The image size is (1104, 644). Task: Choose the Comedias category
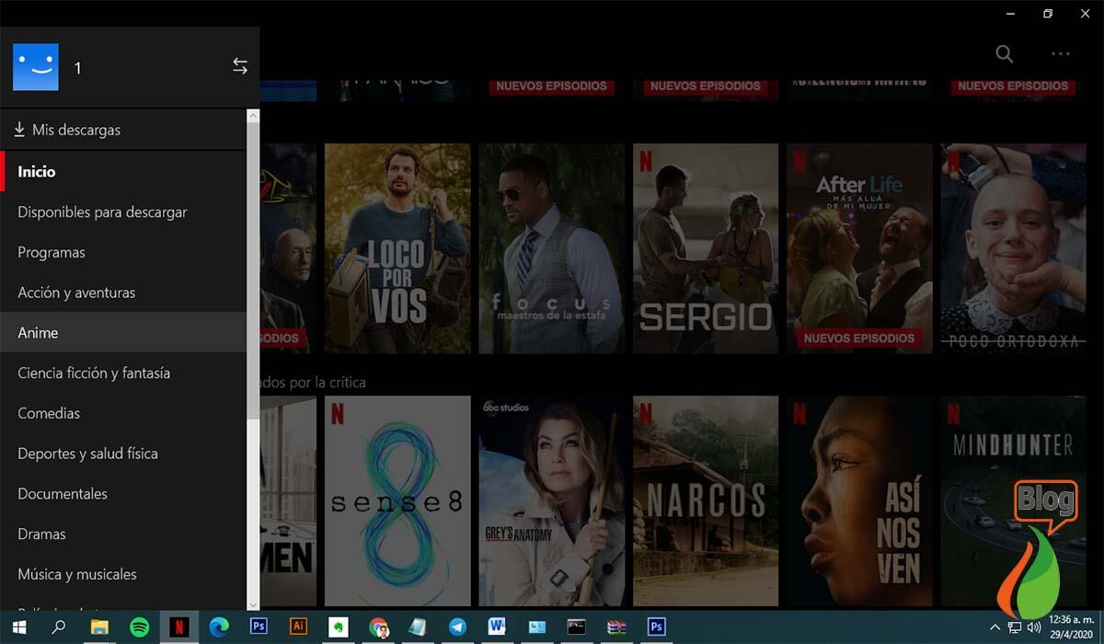pyautogui.click(x=123, y=413)
